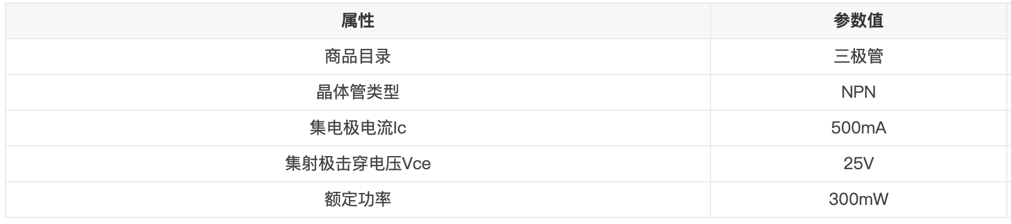Click the text 商品目录
This screenshot has height=224, width=1011.
[358, 57]
